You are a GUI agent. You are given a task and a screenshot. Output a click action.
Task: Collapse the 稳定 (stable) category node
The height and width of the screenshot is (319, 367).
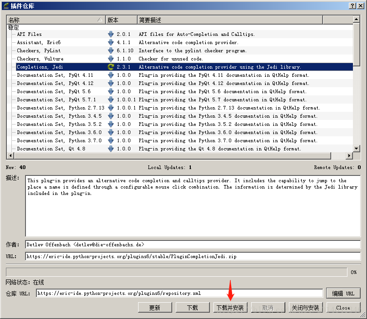(13, 27)
